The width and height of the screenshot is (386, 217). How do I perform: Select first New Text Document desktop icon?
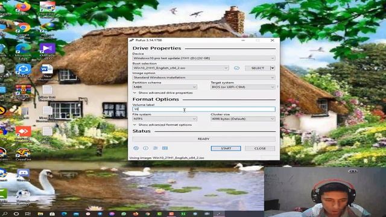pos(47,93)
